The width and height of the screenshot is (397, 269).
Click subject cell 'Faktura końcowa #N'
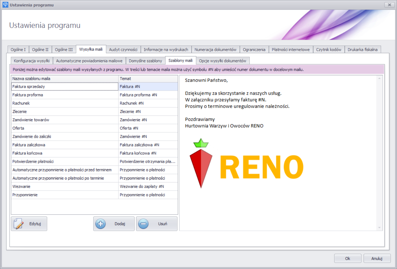click(148, 153)
